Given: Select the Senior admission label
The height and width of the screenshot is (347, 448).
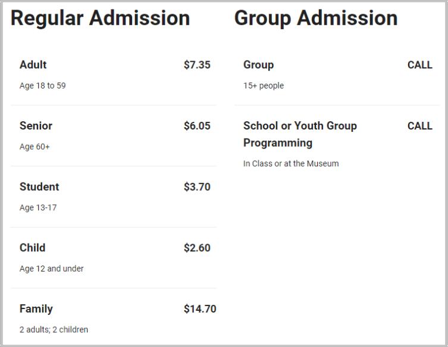Looking at the screenshot, I should (x=36, y=126).
